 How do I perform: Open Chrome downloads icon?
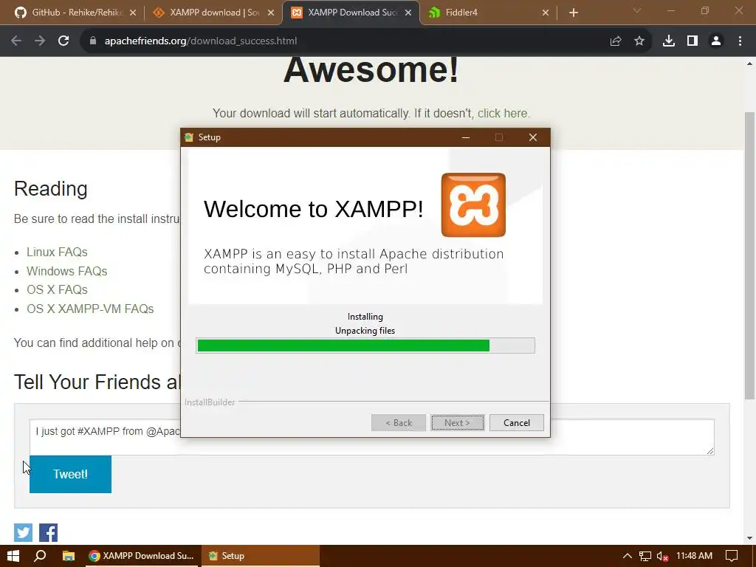[x=669, y=41]
